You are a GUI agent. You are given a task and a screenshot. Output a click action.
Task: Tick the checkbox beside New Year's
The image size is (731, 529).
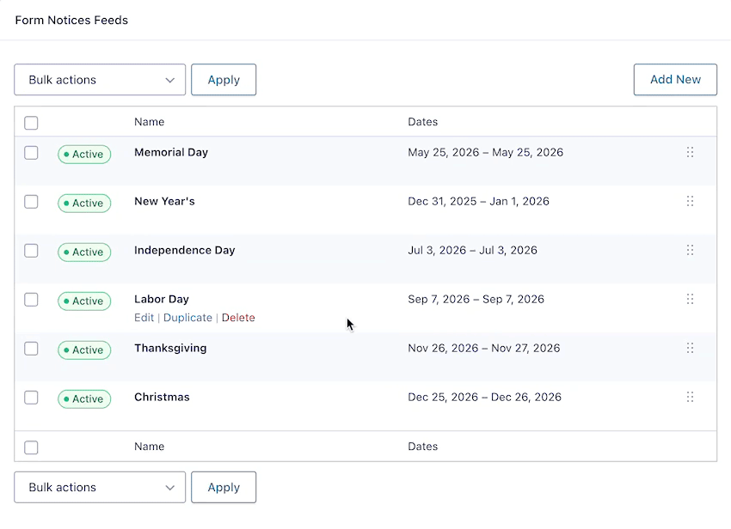pyautogui.click(x=31, y=202)
